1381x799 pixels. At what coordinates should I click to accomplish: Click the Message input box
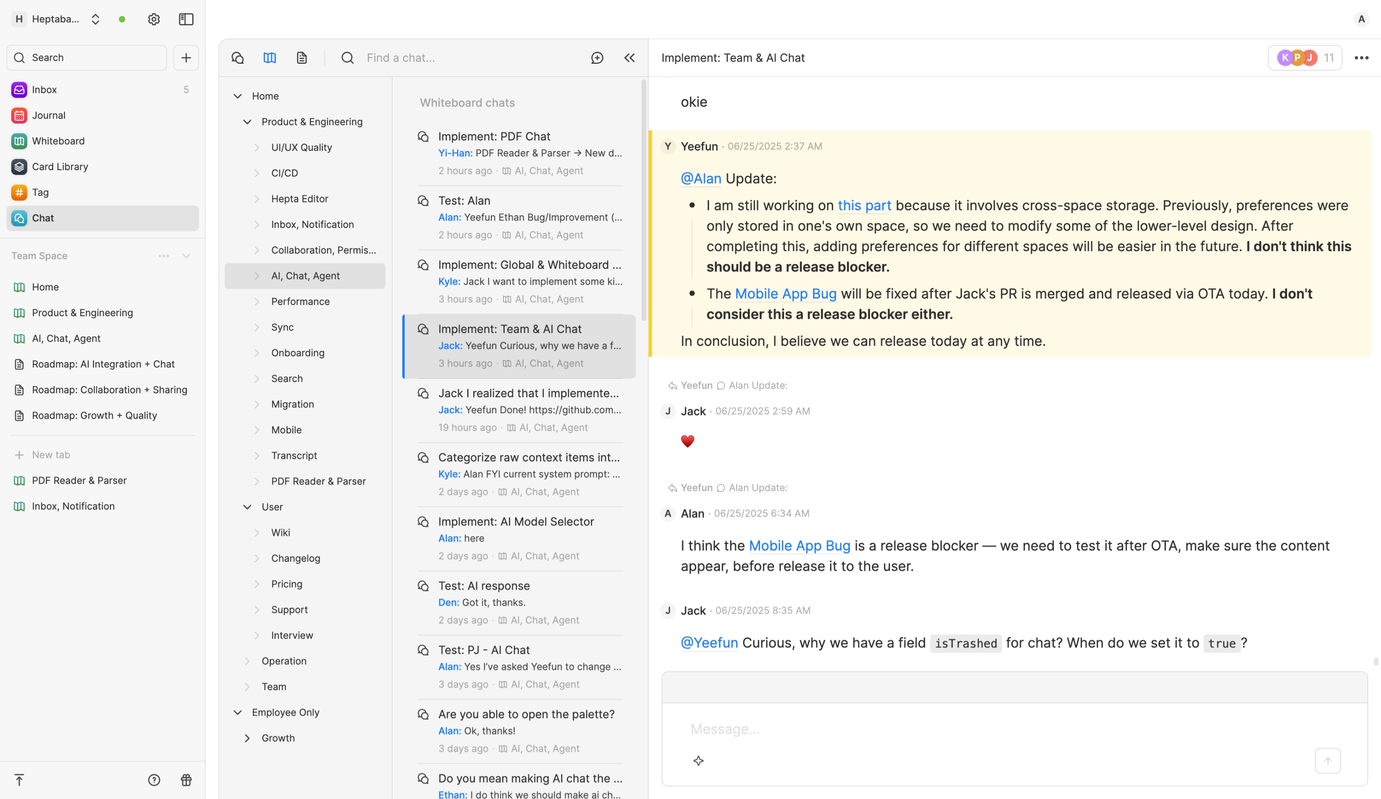pos(1014,729)
